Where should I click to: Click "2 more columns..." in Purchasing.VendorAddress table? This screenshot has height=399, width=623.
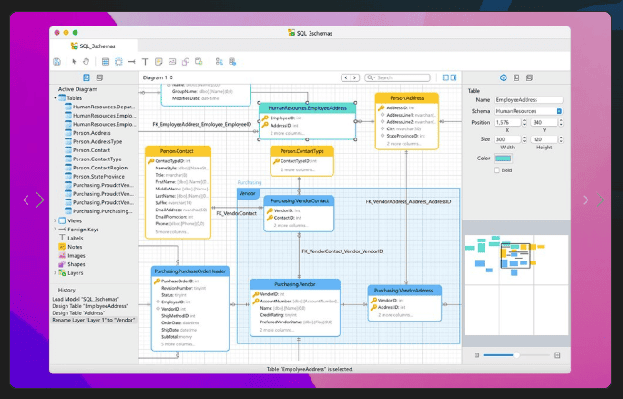pos(395,315)
